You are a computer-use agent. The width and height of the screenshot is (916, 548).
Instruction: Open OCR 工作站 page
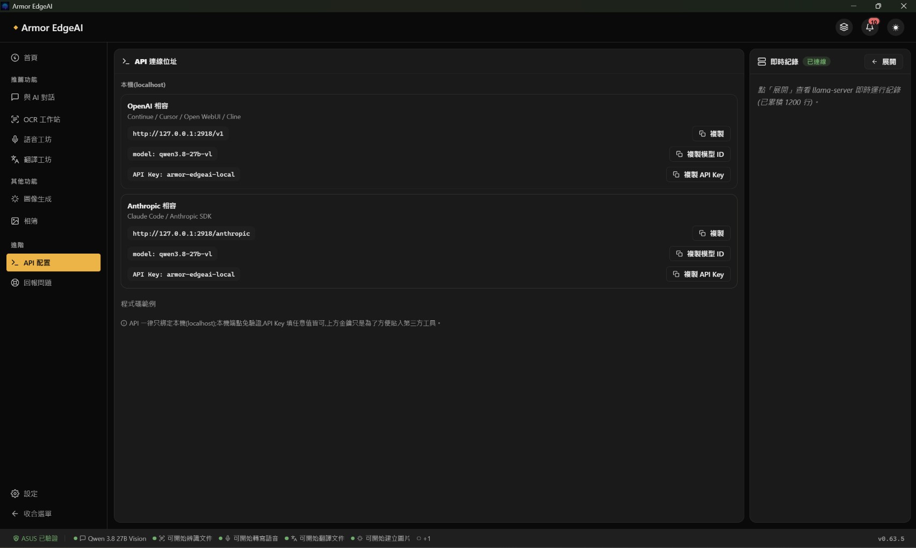click(53, 119)
